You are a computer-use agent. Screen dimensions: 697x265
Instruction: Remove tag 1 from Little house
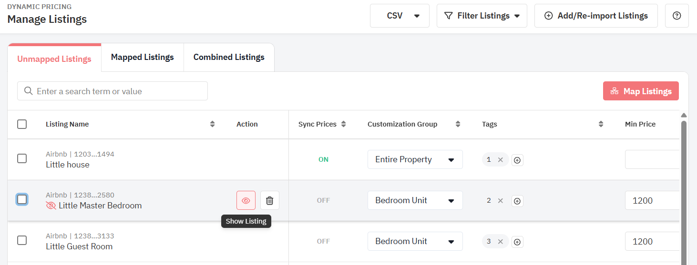tap(500, 160)
